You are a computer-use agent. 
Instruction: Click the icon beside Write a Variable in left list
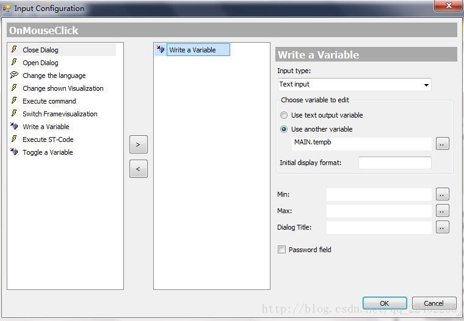pyautogui.click(x=14, y=126)
